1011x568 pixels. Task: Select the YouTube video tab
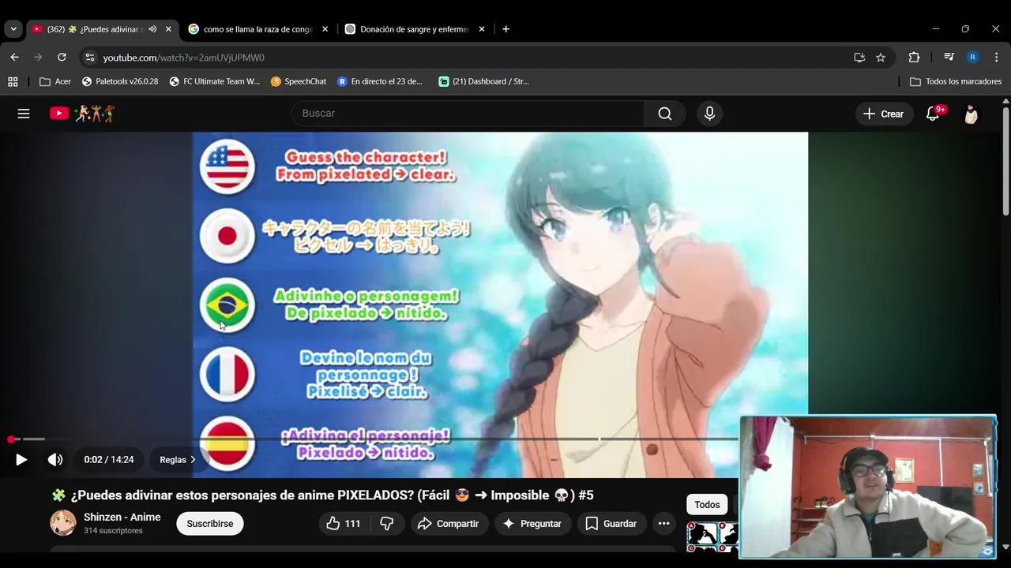(x=101, y=29)
